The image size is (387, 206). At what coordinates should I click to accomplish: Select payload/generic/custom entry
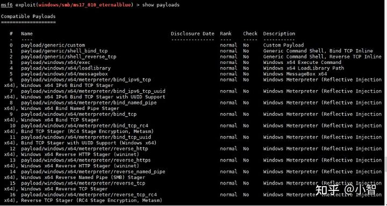point(53,46)
